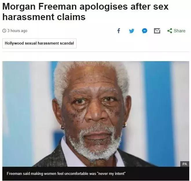Click the 'harassment claims' headline line

[x=44, y=17]
